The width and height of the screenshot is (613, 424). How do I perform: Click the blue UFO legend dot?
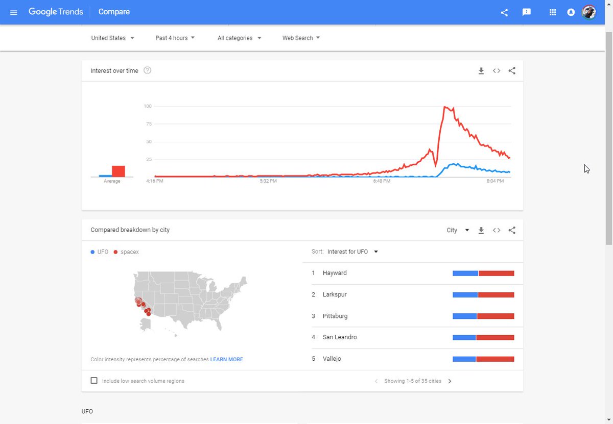92,252
